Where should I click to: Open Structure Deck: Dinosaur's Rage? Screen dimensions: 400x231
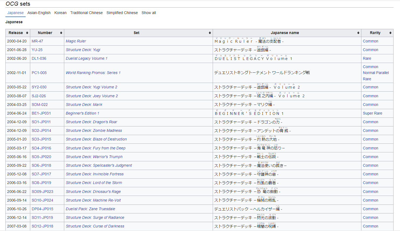point(93,192)
